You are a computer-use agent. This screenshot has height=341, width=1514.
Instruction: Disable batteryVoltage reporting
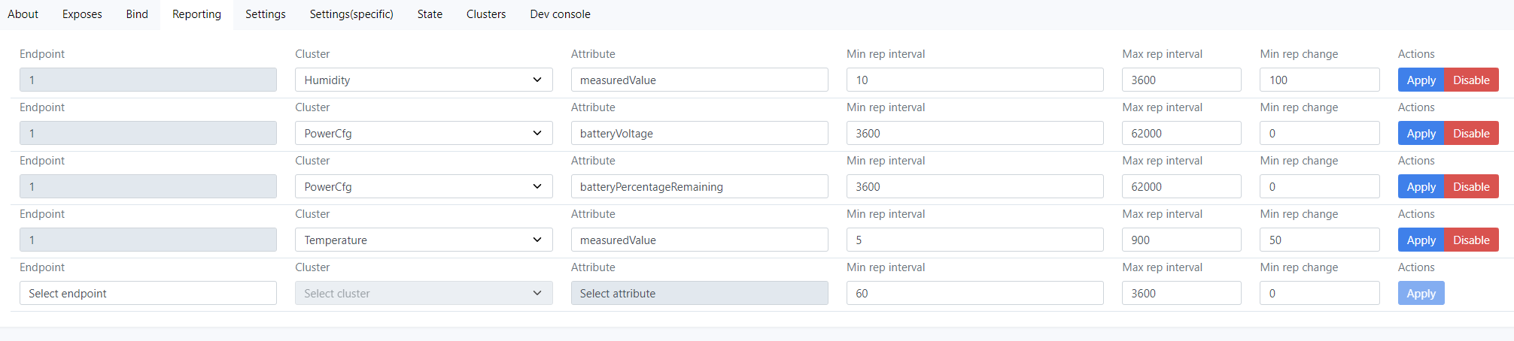(x=1471, y=133)
